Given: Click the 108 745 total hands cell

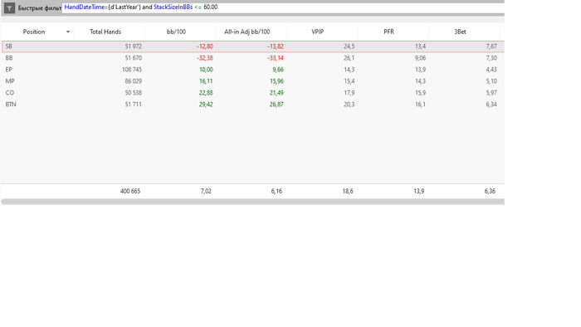Looking at the screenshot, I should (x=132, y=70).
